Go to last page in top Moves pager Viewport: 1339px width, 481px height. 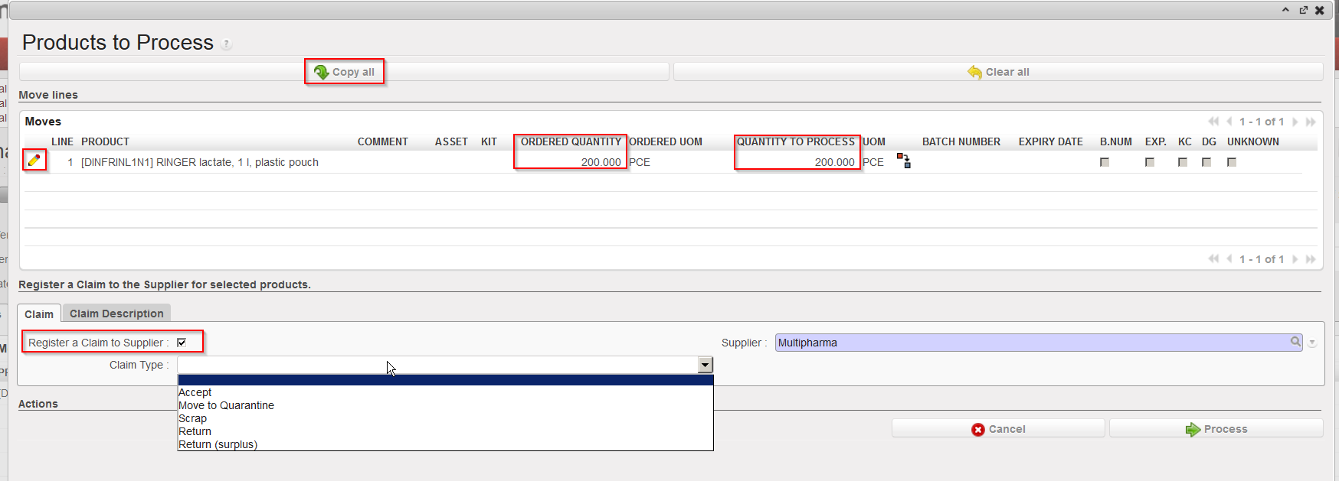1311,122
